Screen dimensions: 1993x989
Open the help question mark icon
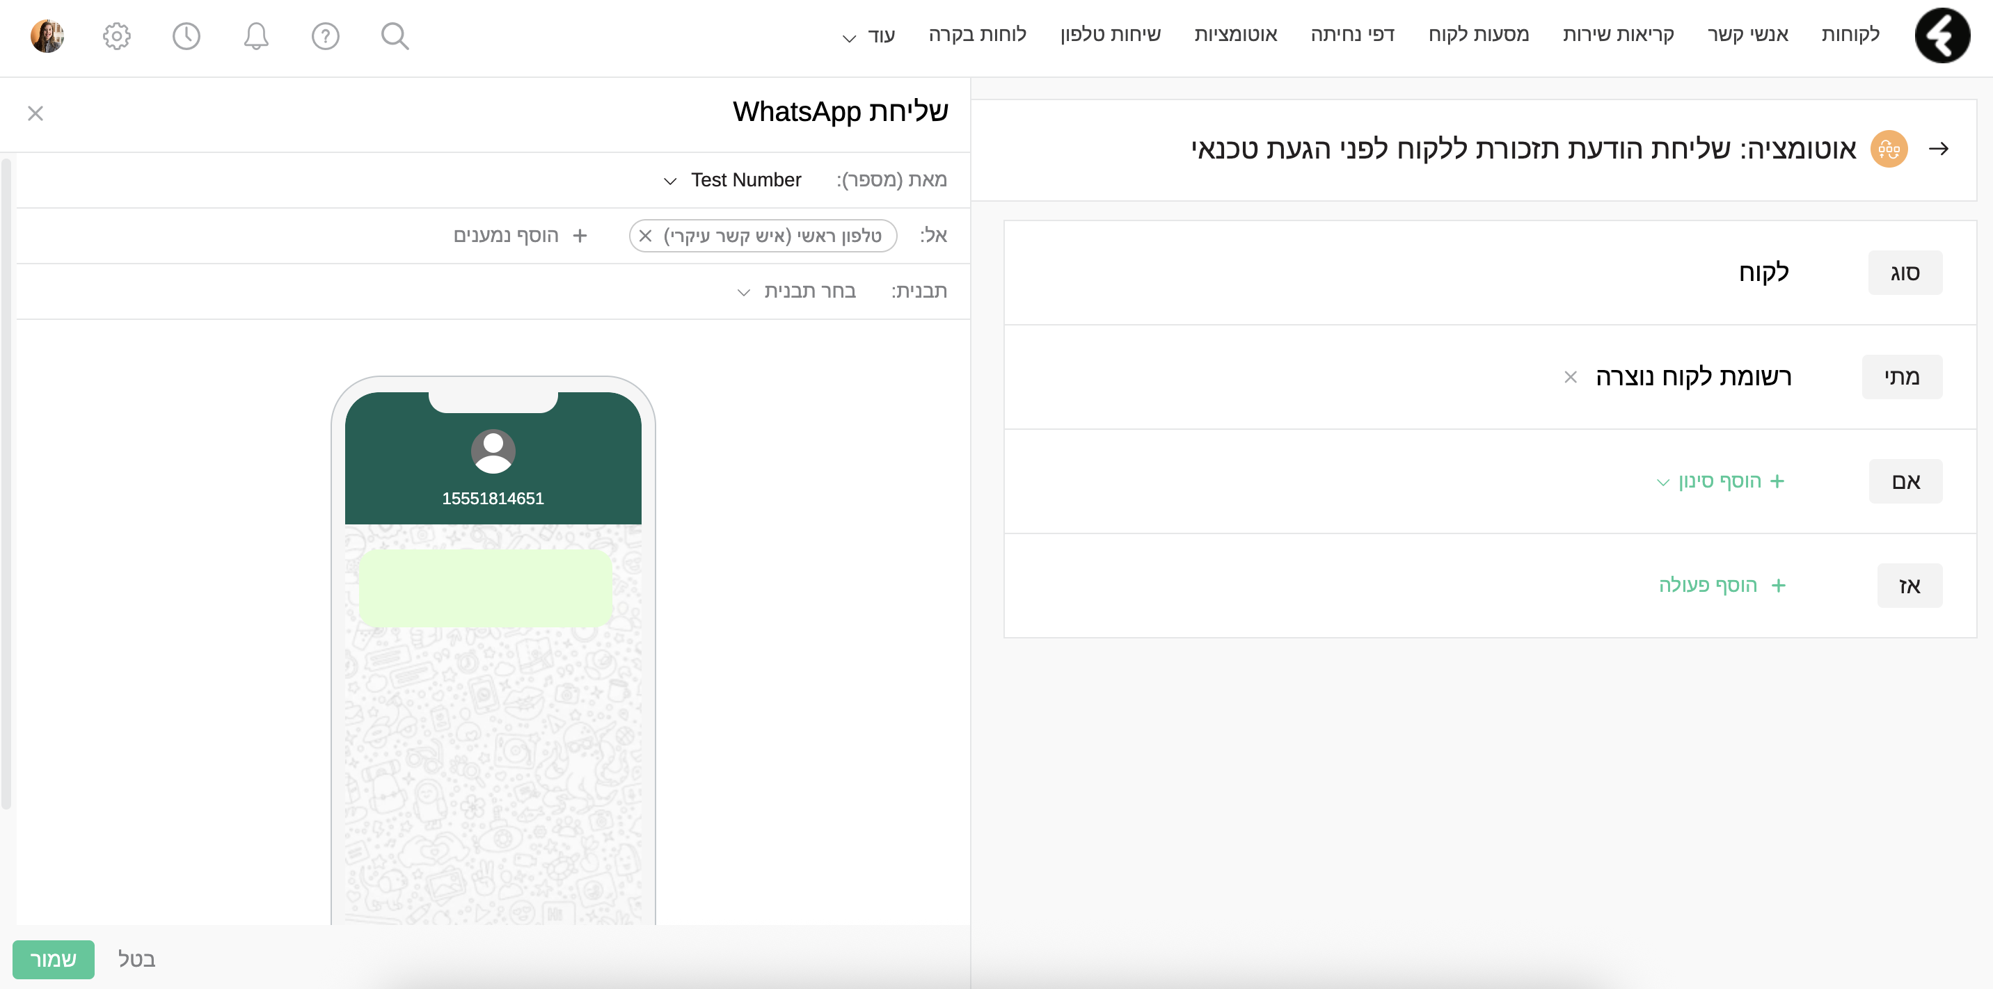click(326, 35)
